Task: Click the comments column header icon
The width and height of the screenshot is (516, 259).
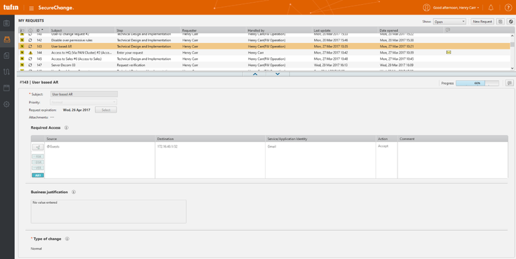Action: coord(448,30)
